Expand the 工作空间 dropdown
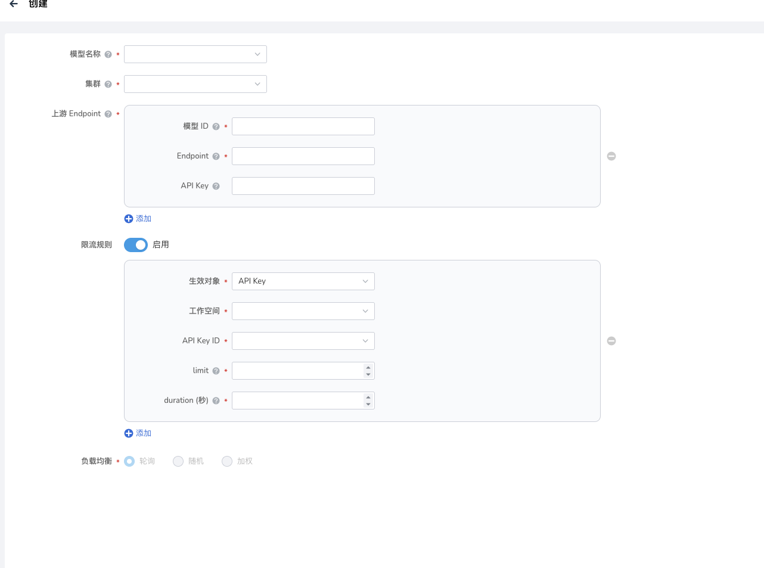Image resolution: width=764 pixels, height=568 pixels. click(x=303, y=311)
